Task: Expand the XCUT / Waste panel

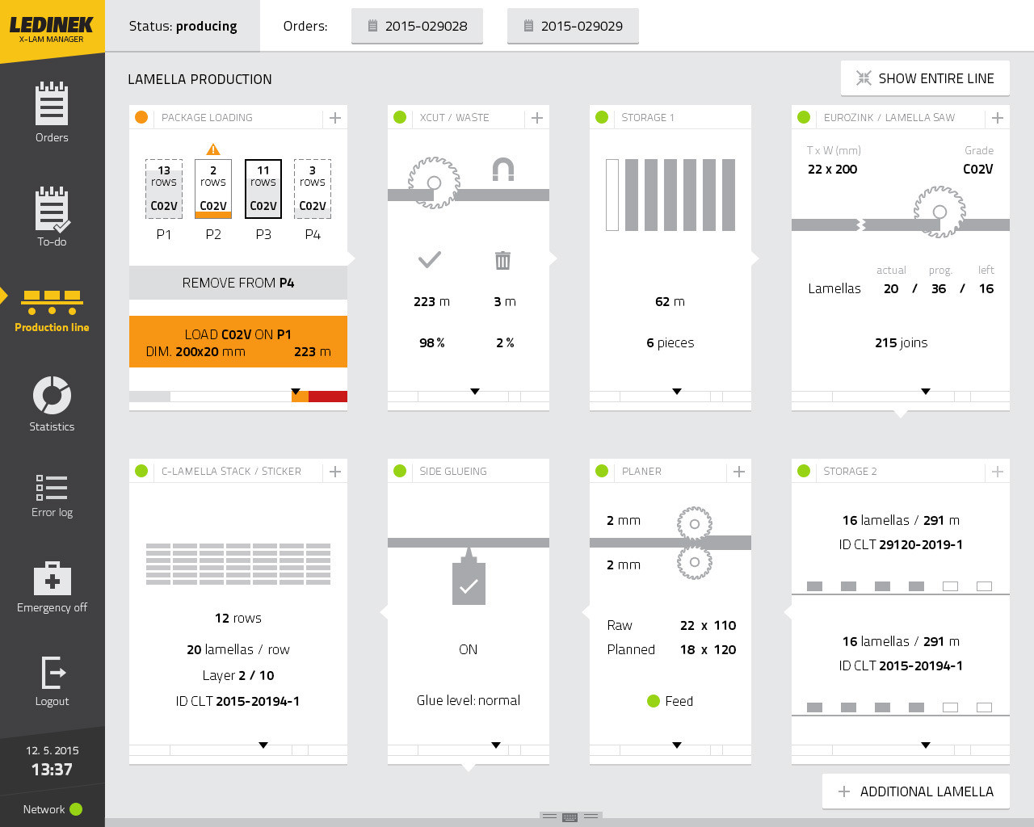Action: pos(537,118)
